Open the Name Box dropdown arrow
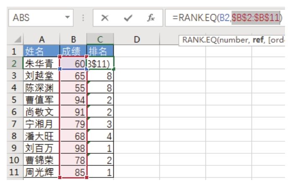 click(67, 18)
